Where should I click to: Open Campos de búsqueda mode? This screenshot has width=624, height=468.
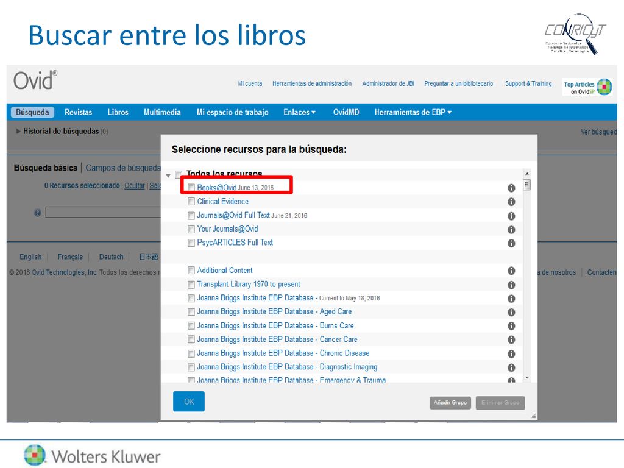coord(123,168)
